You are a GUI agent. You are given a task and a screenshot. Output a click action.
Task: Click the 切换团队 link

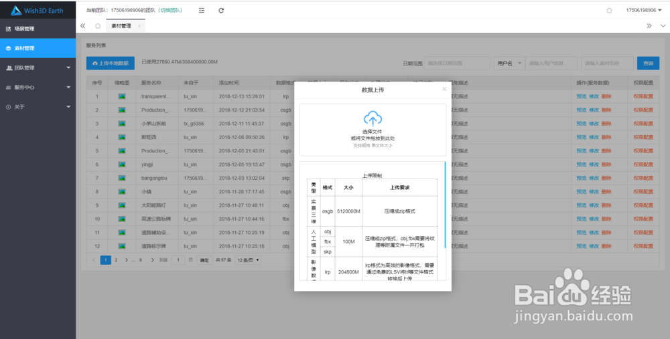pyautogui.click(x=170, y=10)
